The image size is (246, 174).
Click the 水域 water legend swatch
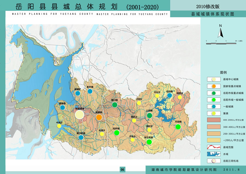click(x=214, y=154)
